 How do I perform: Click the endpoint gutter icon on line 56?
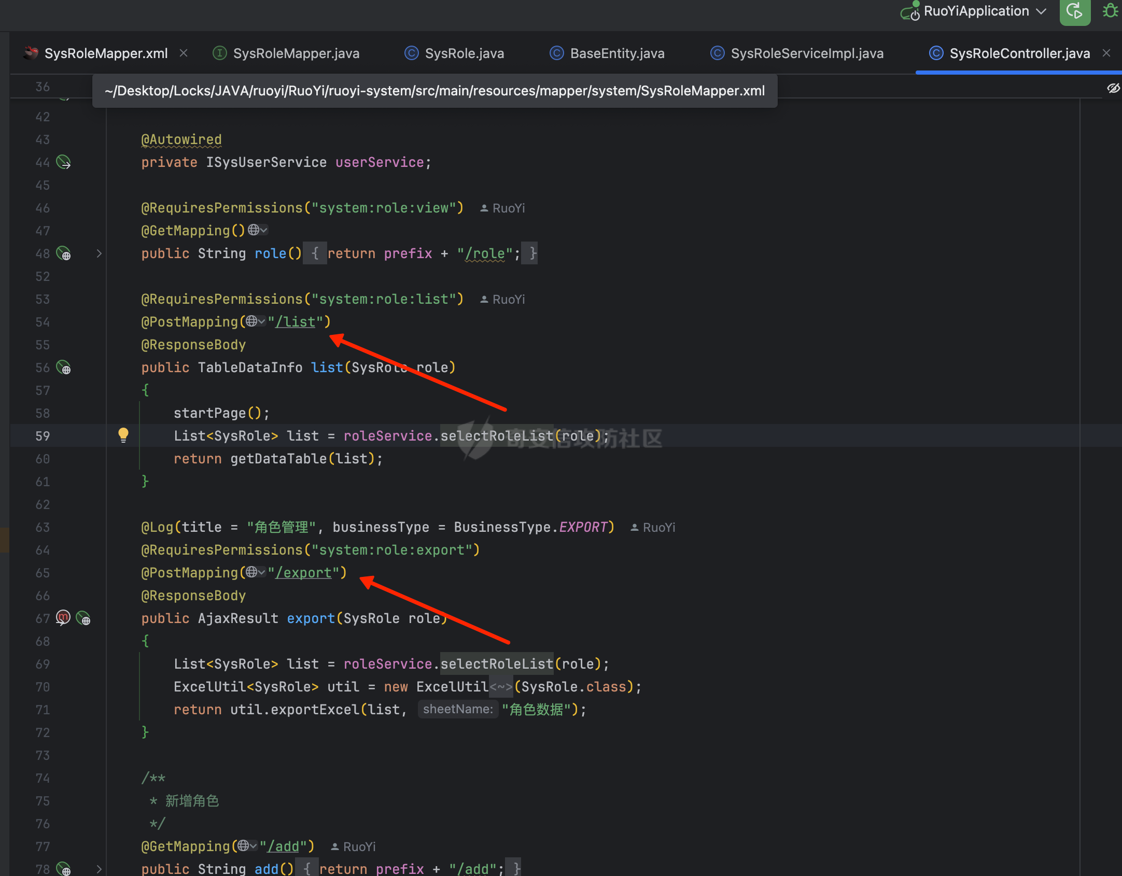63,368
